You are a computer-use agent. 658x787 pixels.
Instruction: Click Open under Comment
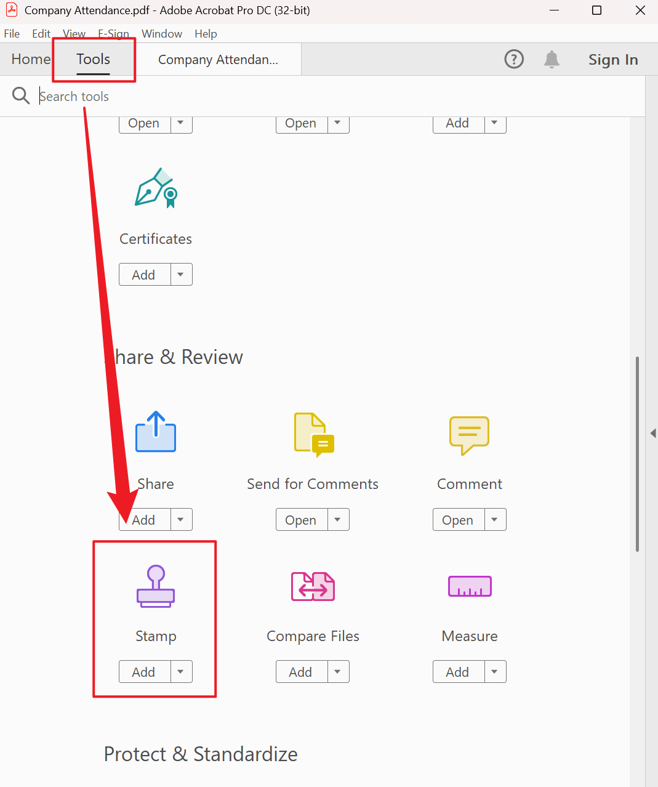click(x=459, y=520)
